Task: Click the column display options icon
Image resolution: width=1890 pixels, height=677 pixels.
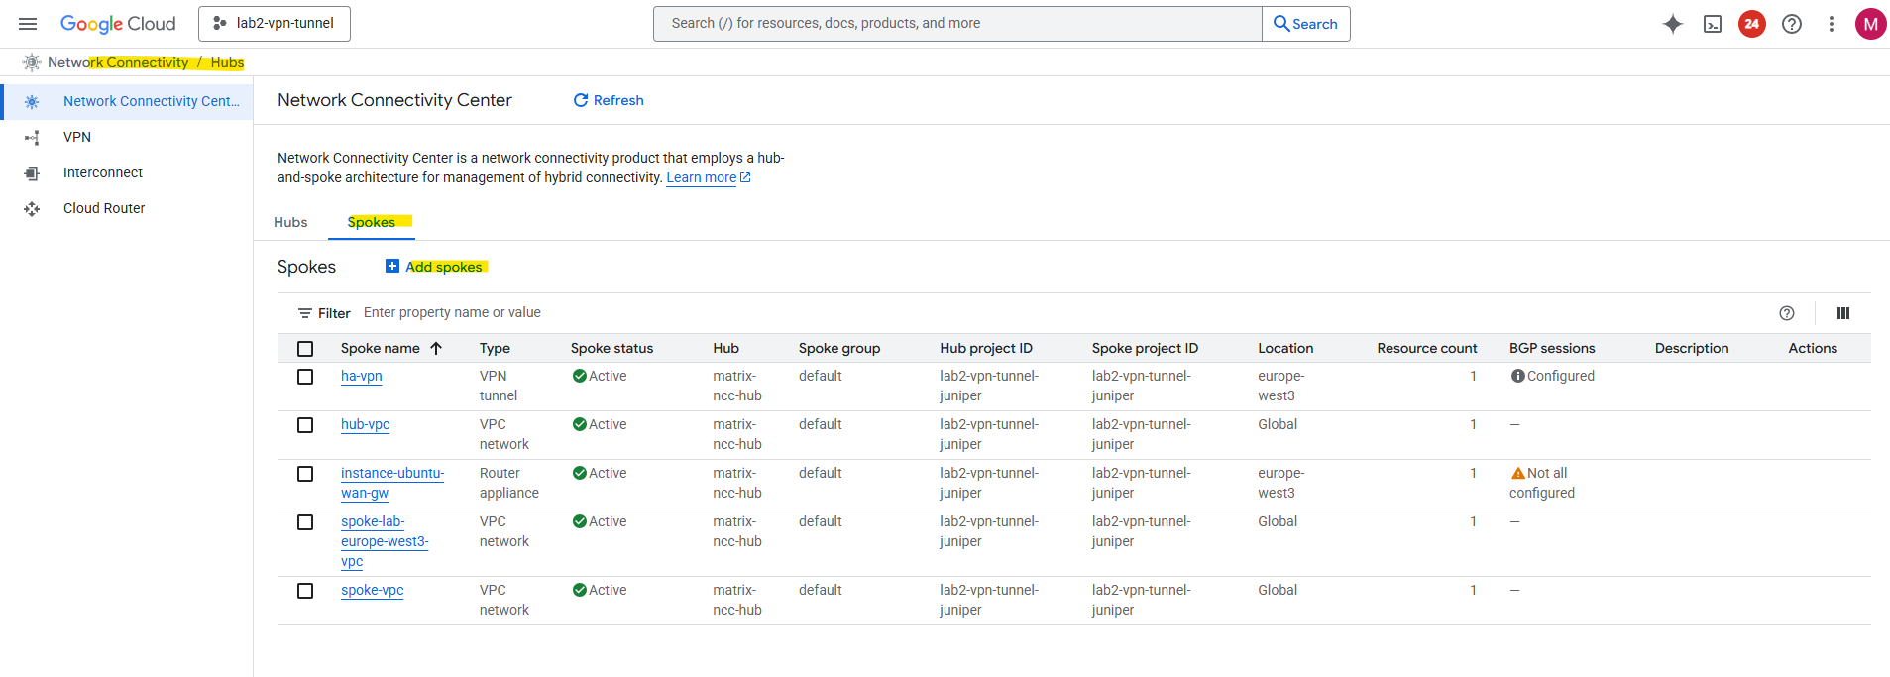Action: coord(1843,313)
